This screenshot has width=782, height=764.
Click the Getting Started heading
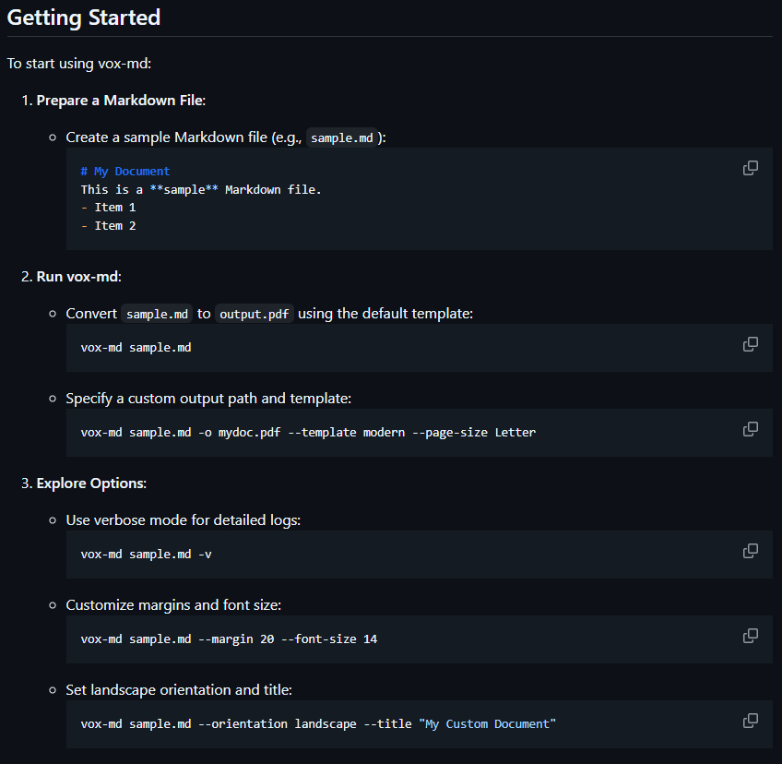[83, 18]
